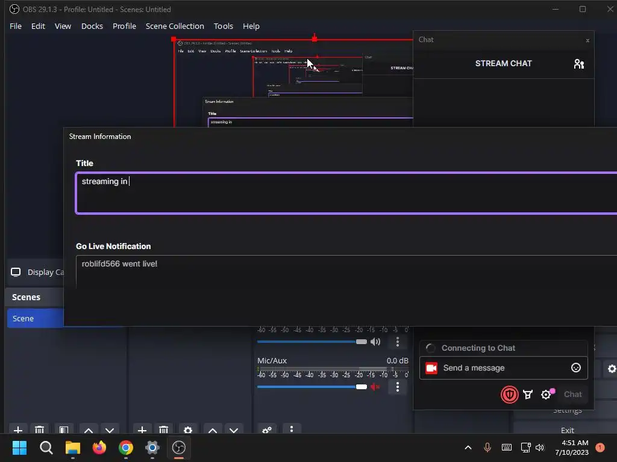Launch Firefox from the taskbar
The height and width of the screenshot is (462, 617).
pos(99,448)
